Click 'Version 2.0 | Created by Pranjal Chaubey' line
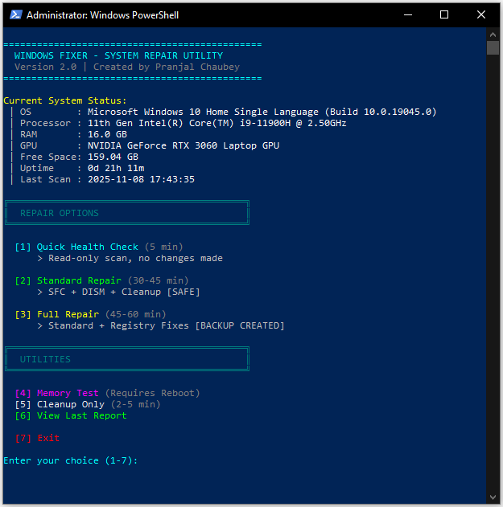This screenshot has height=507, width=503. point(127,67)
